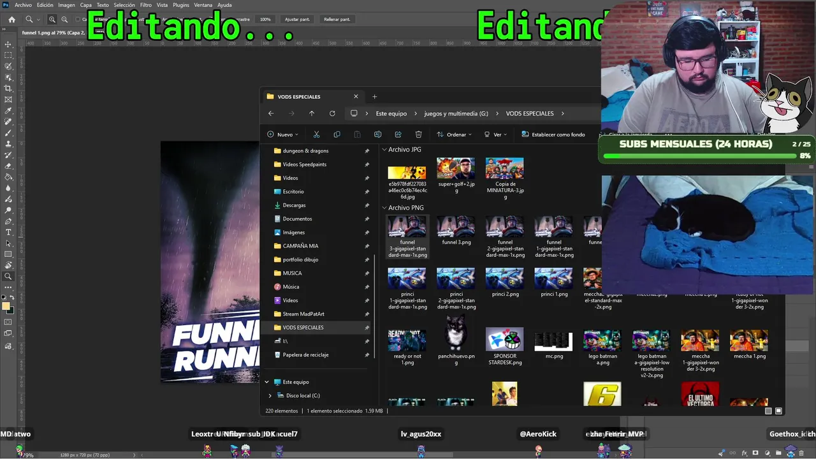Reset default foreground and background colors
The image size is (816, 459).
tap(4, 298)
